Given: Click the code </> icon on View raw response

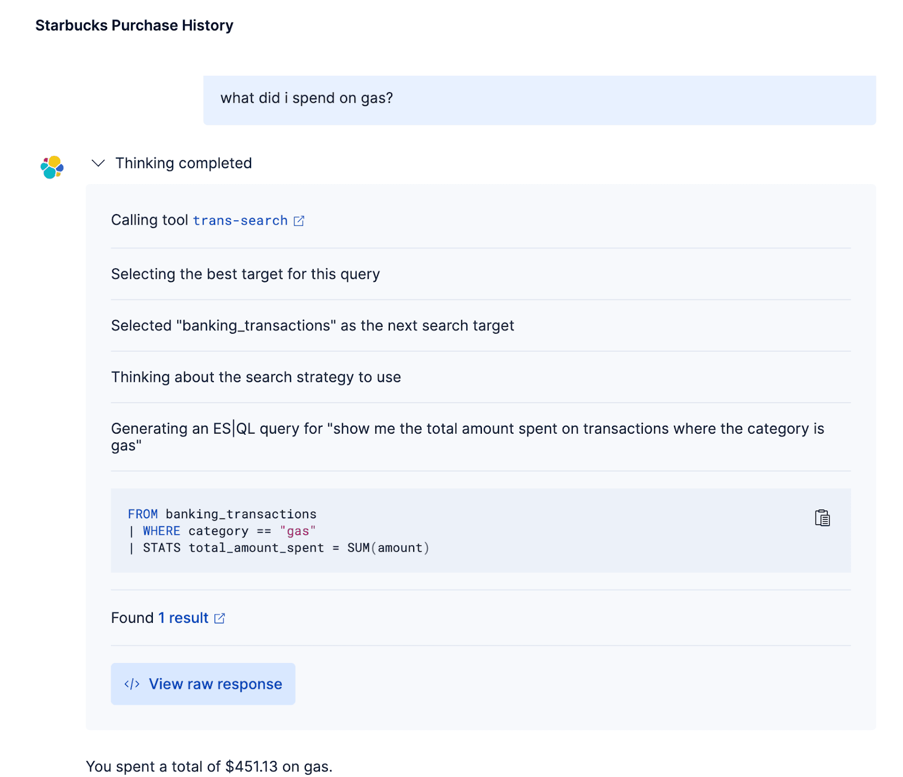Looking at the screenshot, I should tap(131, 684).
